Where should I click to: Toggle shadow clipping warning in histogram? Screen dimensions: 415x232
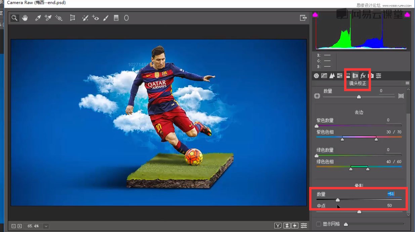pos(315,15)
